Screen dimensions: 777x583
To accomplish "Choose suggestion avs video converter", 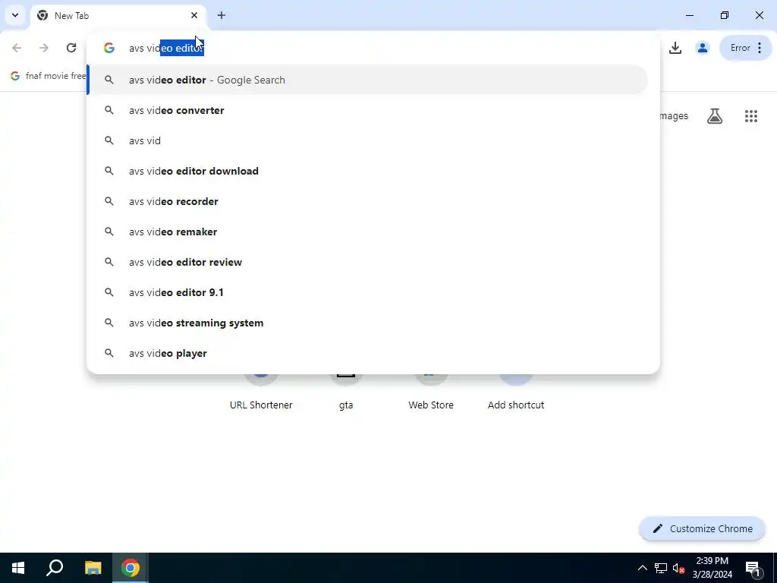I will [x=368, y=110].
